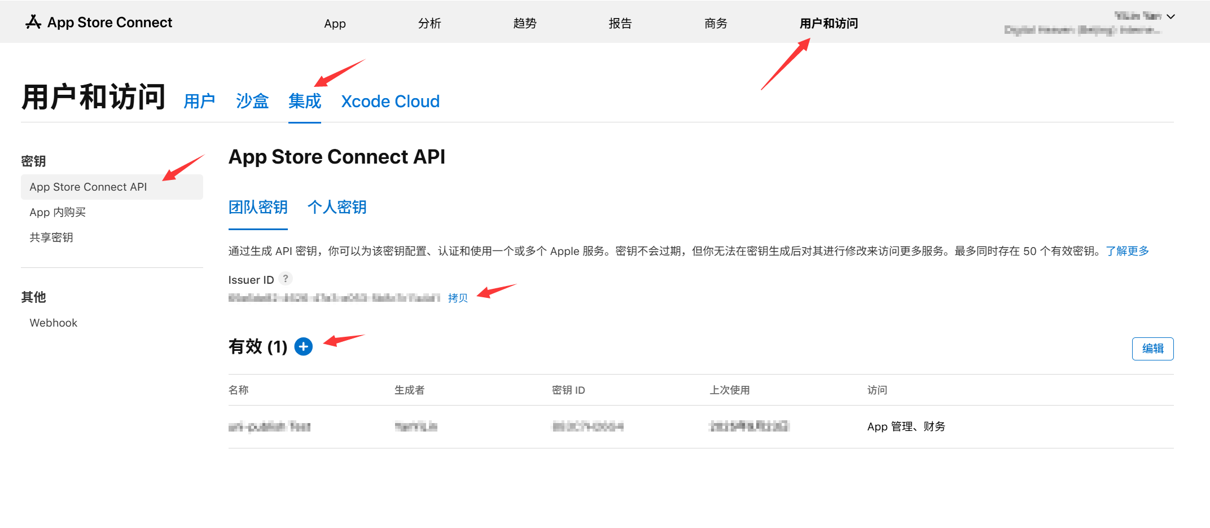Open the 报告 navigation item

point(620,24)
